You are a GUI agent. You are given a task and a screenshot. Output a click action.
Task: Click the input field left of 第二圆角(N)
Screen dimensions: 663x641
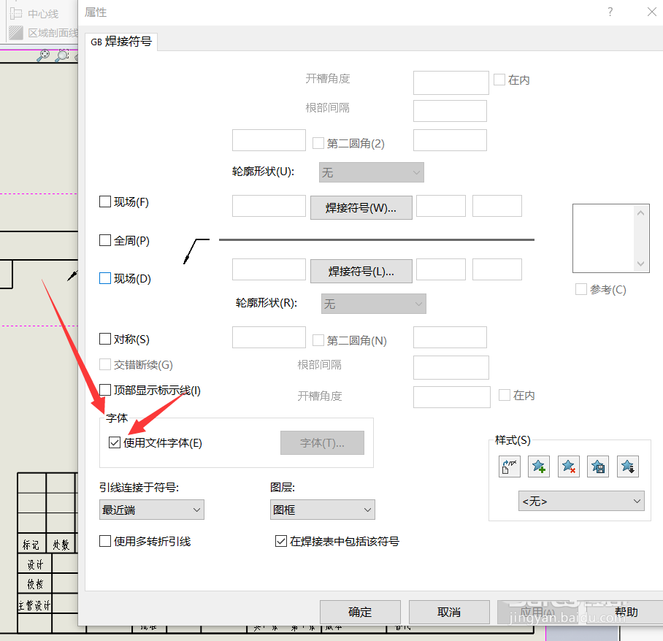point(269,337)
